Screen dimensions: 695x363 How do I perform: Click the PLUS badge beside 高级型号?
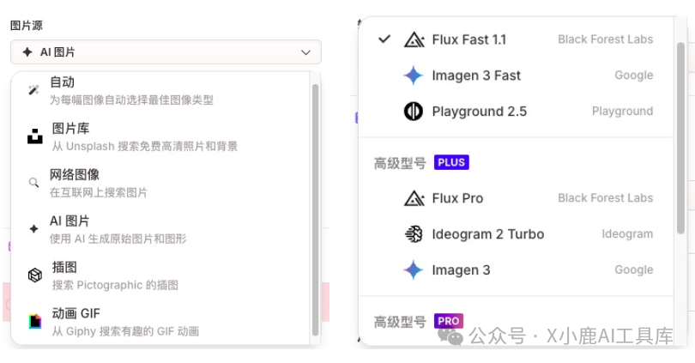click(x=451, y=162)
